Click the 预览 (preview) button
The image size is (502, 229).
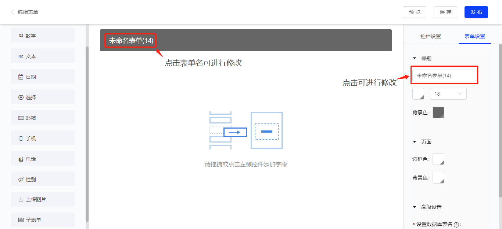coord(415,12)
